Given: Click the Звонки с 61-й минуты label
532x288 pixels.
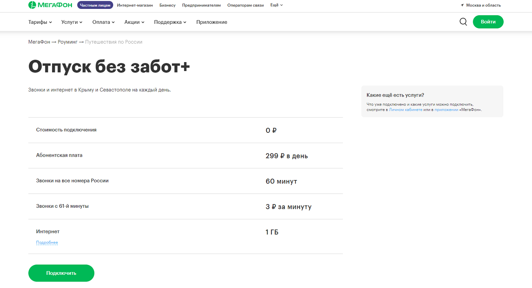Looking at the screenshot, I should coord(62,206).
